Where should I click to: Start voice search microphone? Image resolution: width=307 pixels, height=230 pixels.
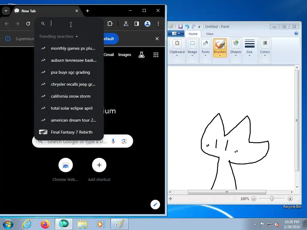[x=113, y=141]
